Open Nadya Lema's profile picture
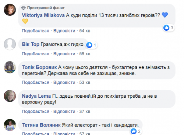The width and height of the screenshot is (184, 135). pos(10,96)
